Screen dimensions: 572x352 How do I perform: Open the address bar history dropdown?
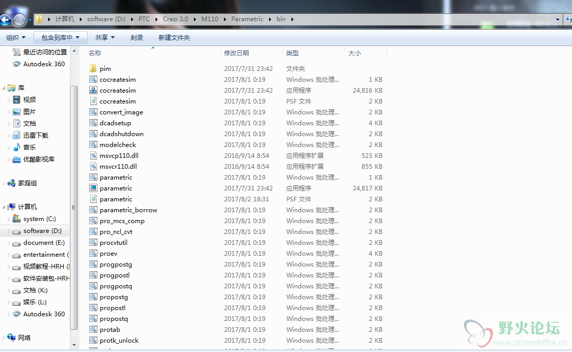coord(558,20)
